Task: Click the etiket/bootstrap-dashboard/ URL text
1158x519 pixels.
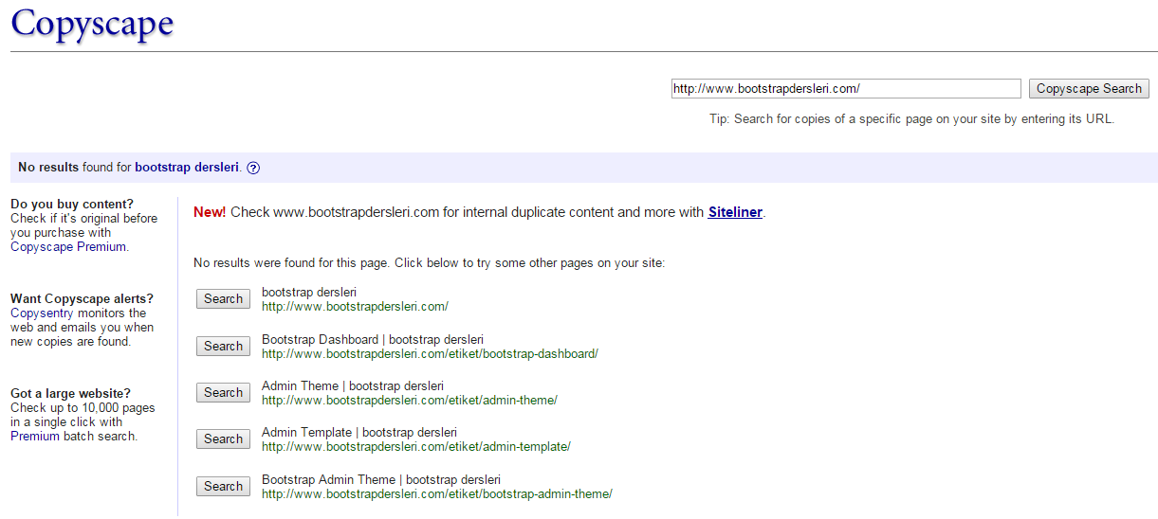Action: (430, 353)
